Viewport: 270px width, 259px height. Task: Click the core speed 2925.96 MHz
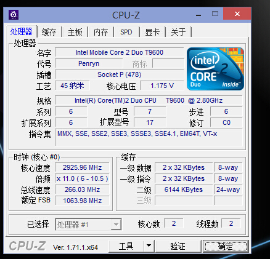[x=82, y=167]
